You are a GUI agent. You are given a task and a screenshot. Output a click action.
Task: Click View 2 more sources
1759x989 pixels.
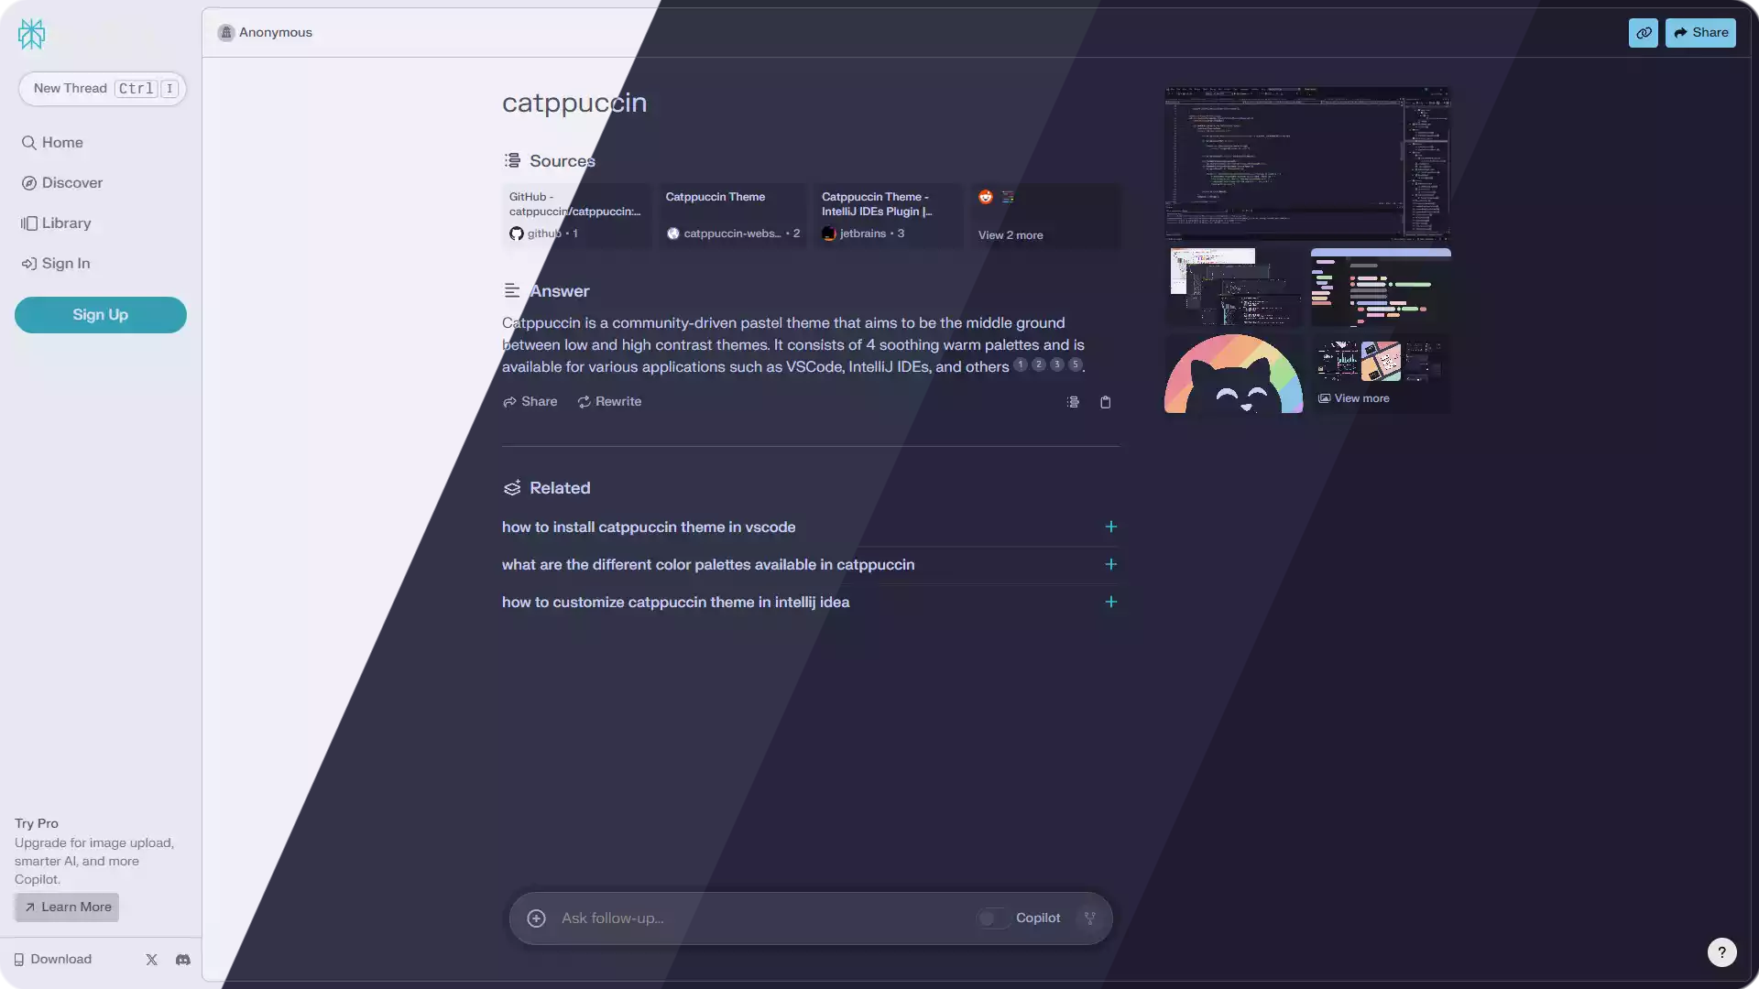coord(1045,216)
